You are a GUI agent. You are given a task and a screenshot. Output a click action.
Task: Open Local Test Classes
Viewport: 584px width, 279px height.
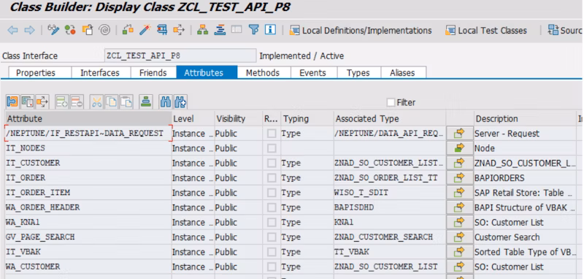pyautogui.click(x=486, y=31)
